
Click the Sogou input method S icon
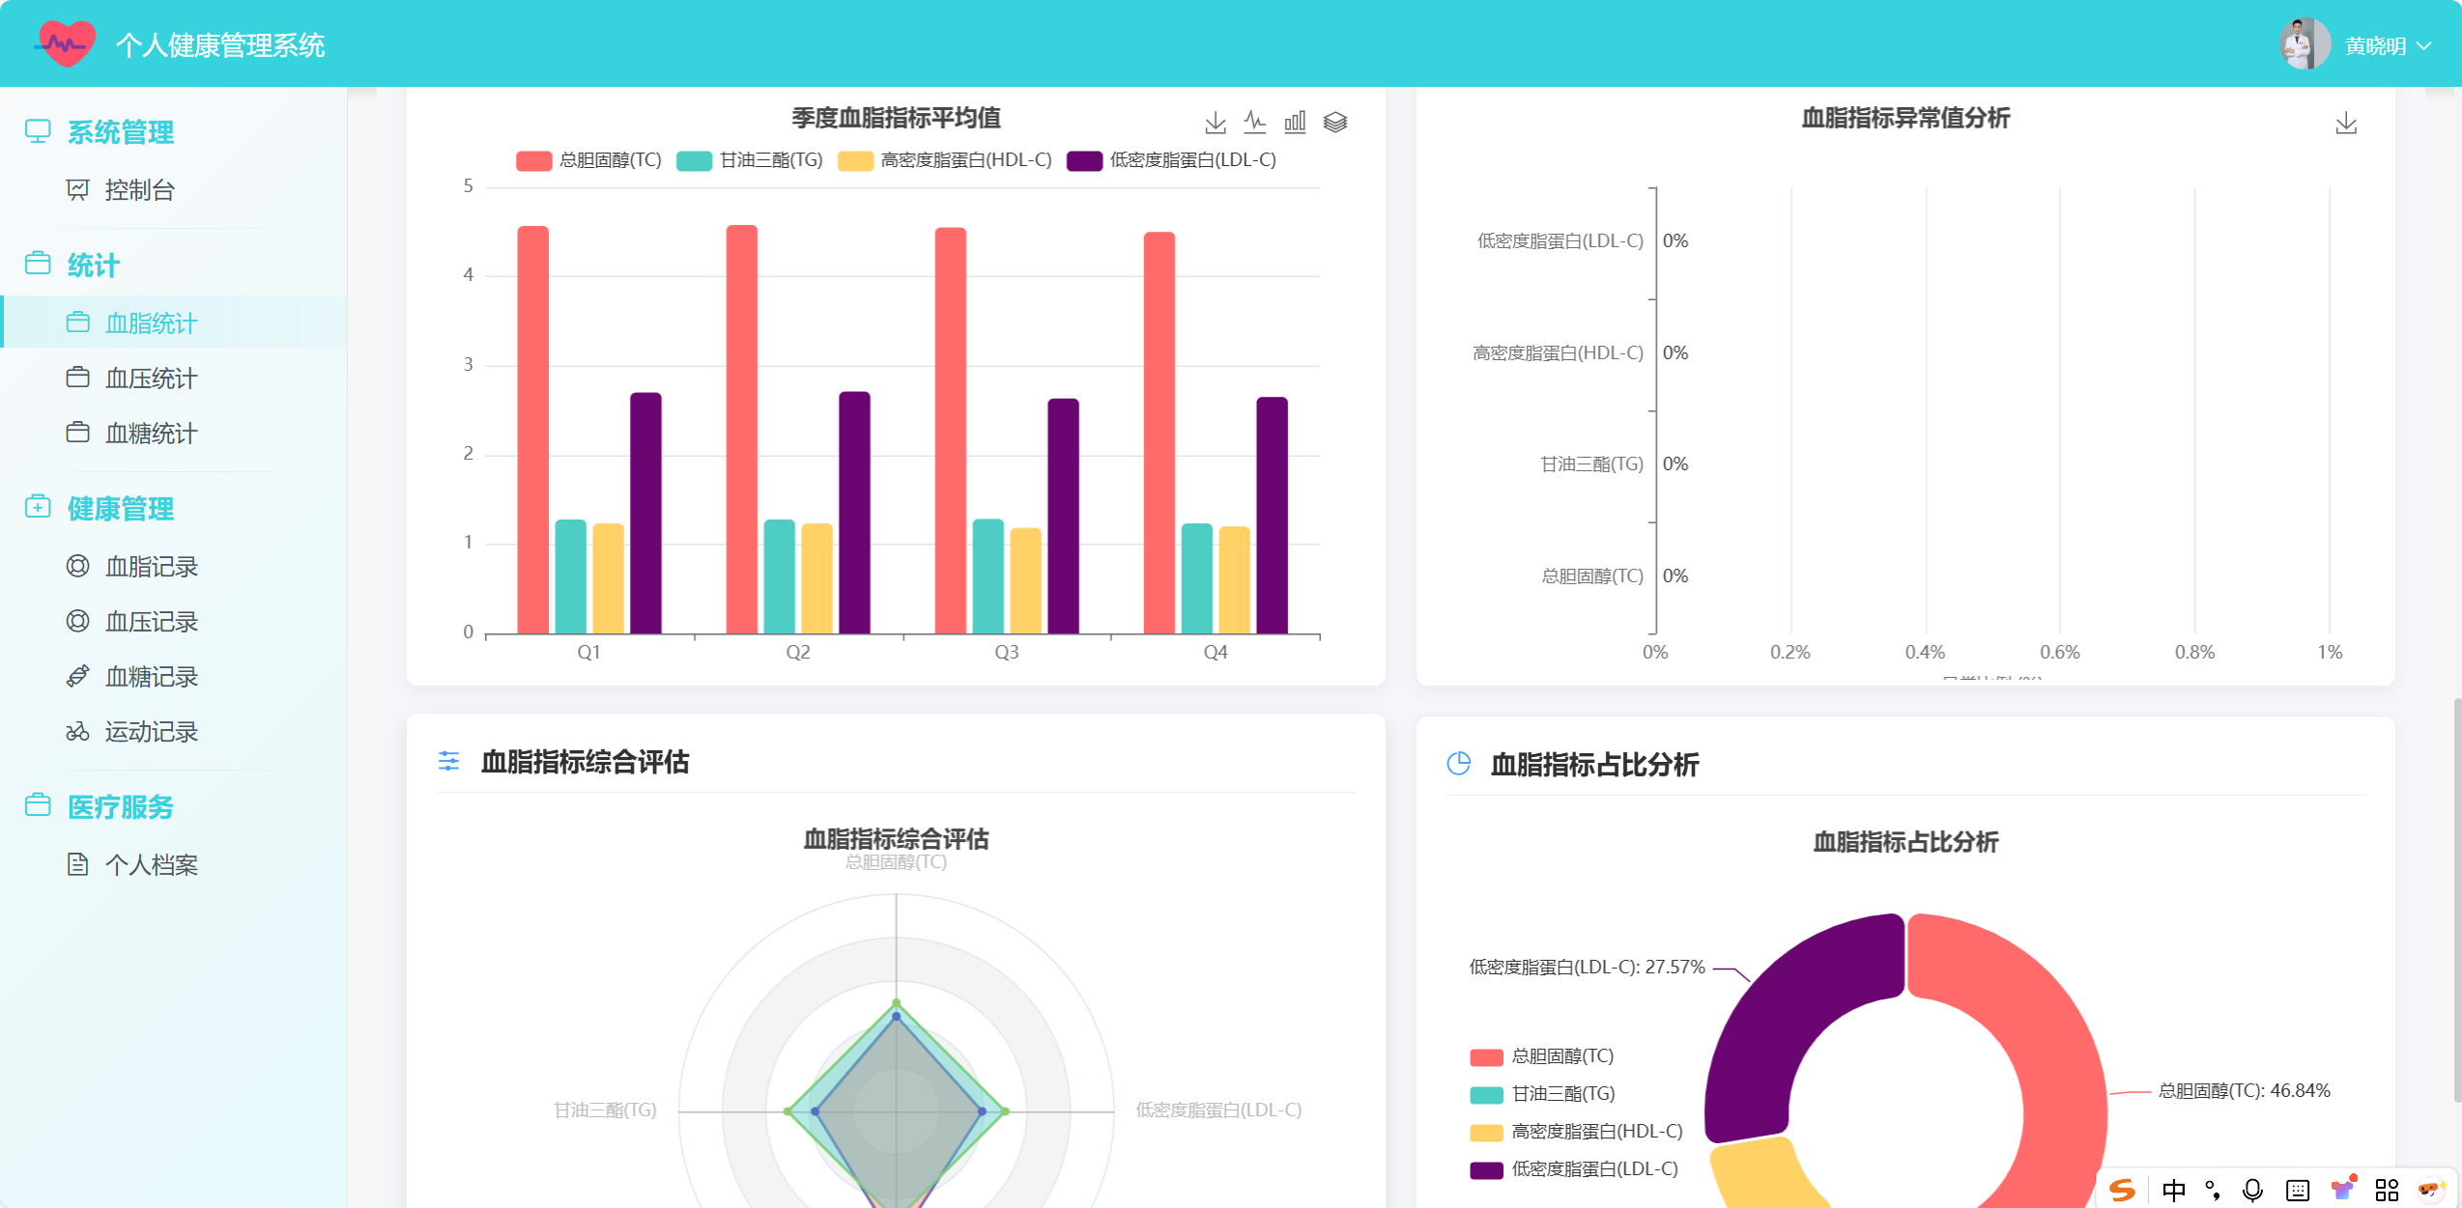2122,1190
